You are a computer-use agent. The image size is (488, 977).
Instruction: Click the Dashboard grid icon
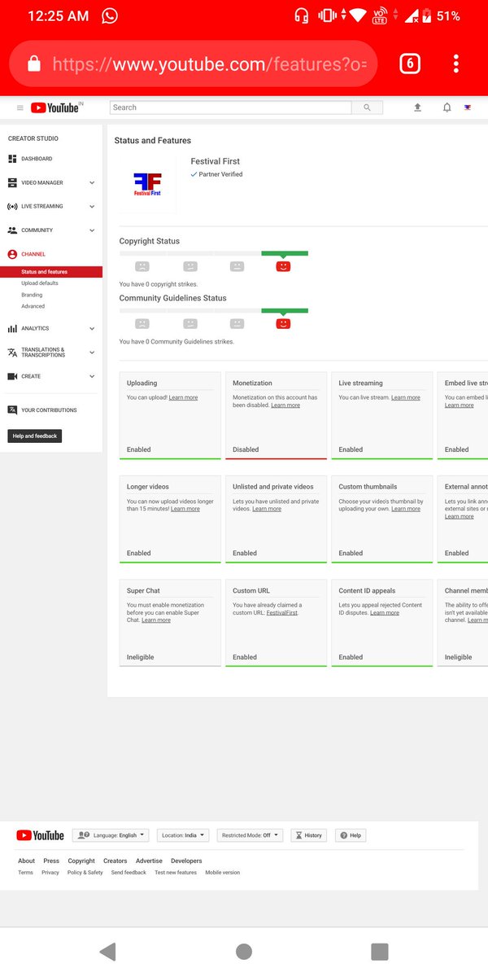12,159
